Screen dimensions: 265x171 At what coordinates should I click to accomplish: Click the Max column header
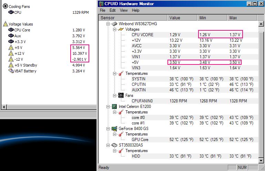pos(242,18)
